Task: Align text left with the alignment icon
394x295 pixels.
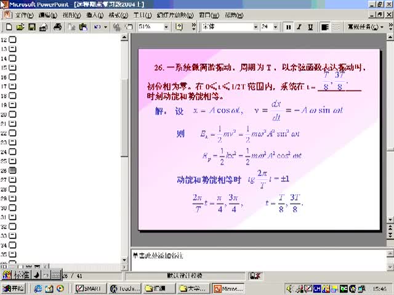Action: 325,27
